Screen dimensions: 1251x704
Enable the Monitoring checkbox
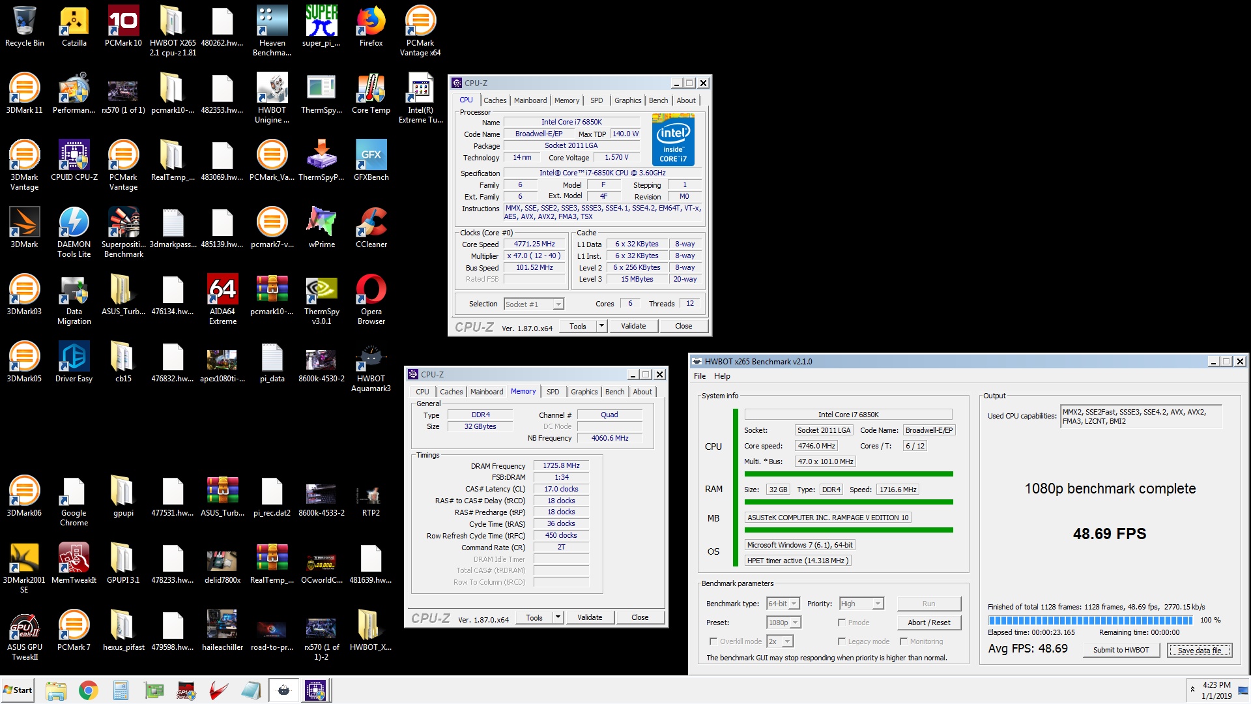pos(903,641)
